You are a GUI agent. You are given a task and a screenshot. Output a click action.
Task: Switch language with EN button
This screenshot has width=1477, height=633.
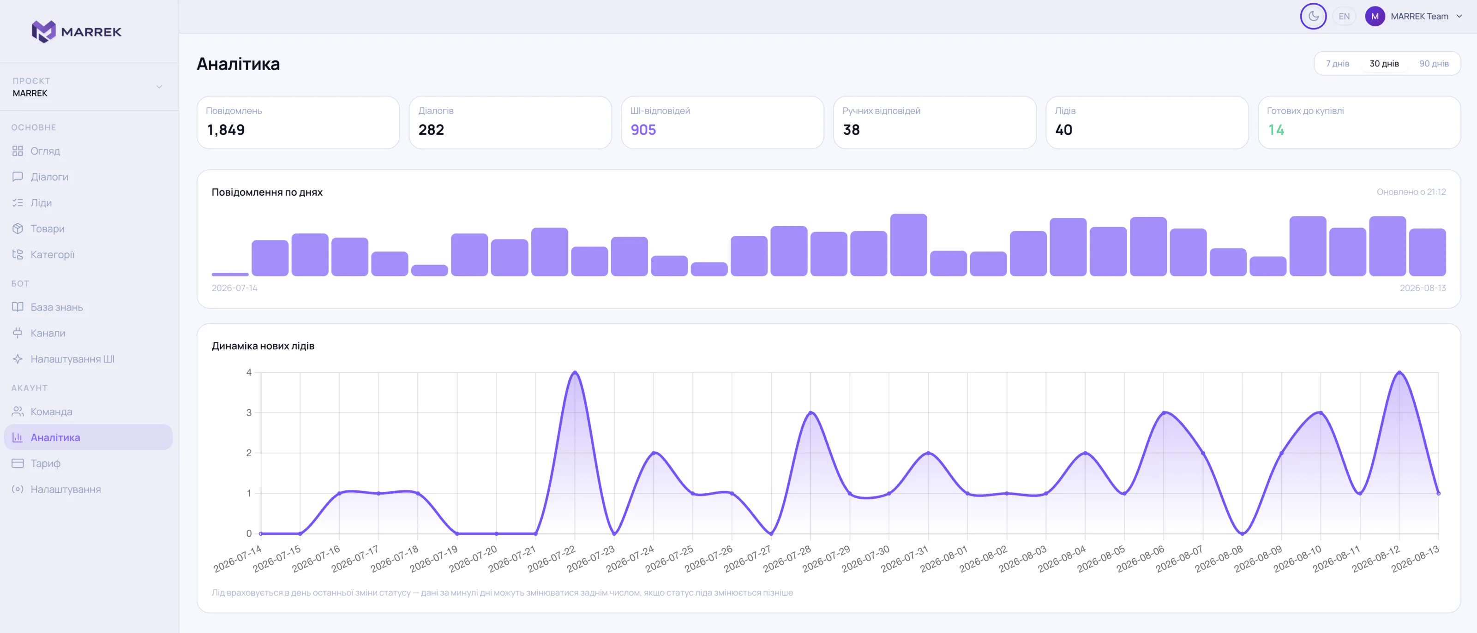tap(1344, 16)
